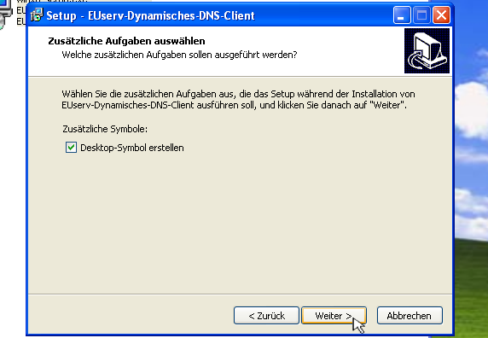Click the partially visible desktop icon behind the dialog
The height and width of the screenshot is (338, 488).
(x=6, y=15)
